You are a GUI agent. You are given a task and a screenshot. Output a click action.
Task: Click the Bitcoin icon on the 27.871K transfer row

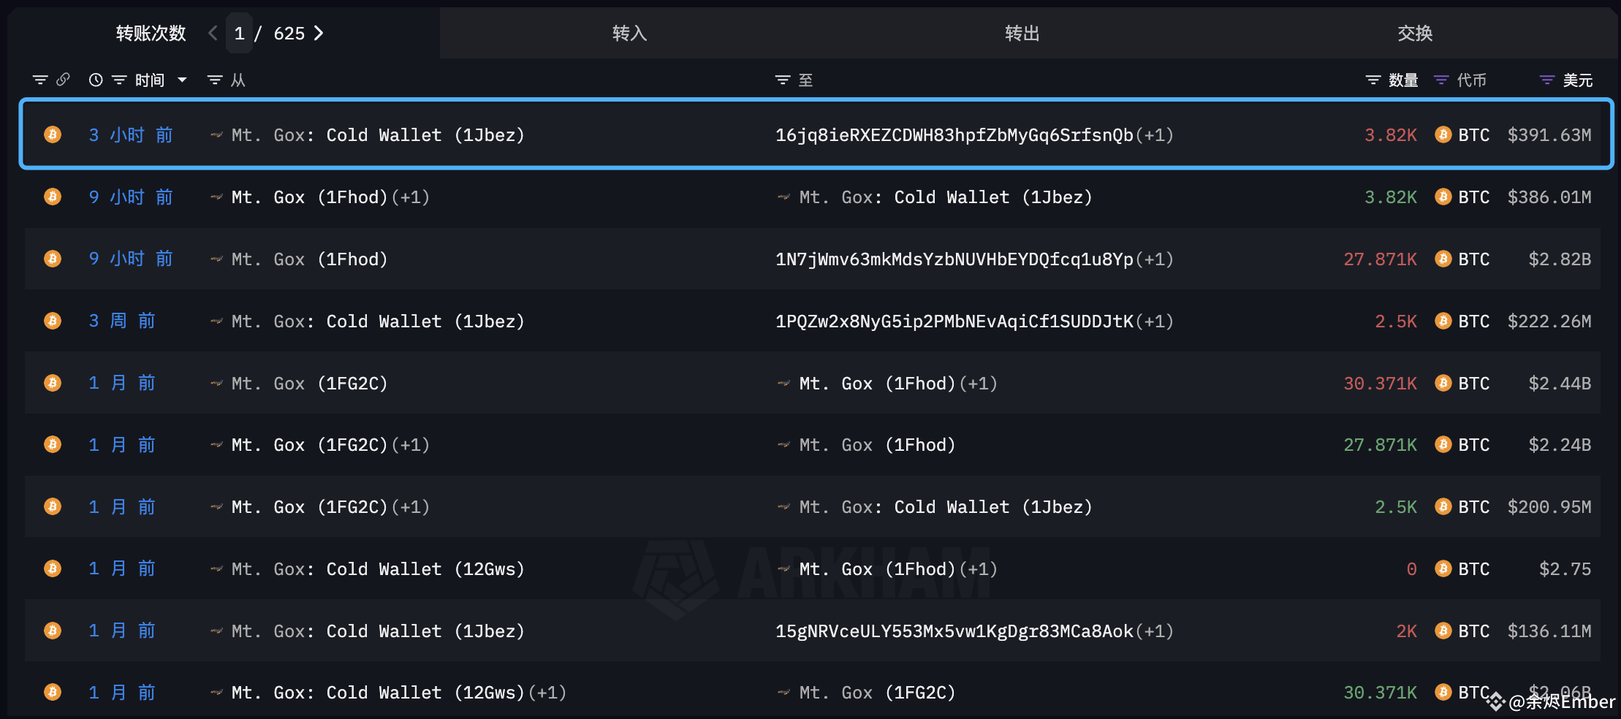1442,259
